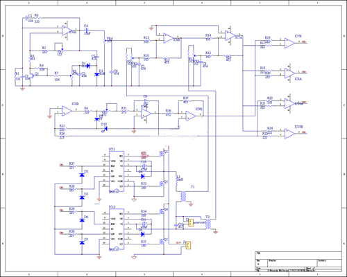Select capacitor C6 symbol
The width and height of the screenshot is (347, 277).
pos(112,72)
